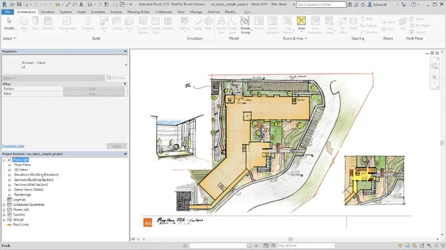Click the Text 'A' icon in quick access toolbar
This screenshot has width=446, height=250.
point(81,4)
